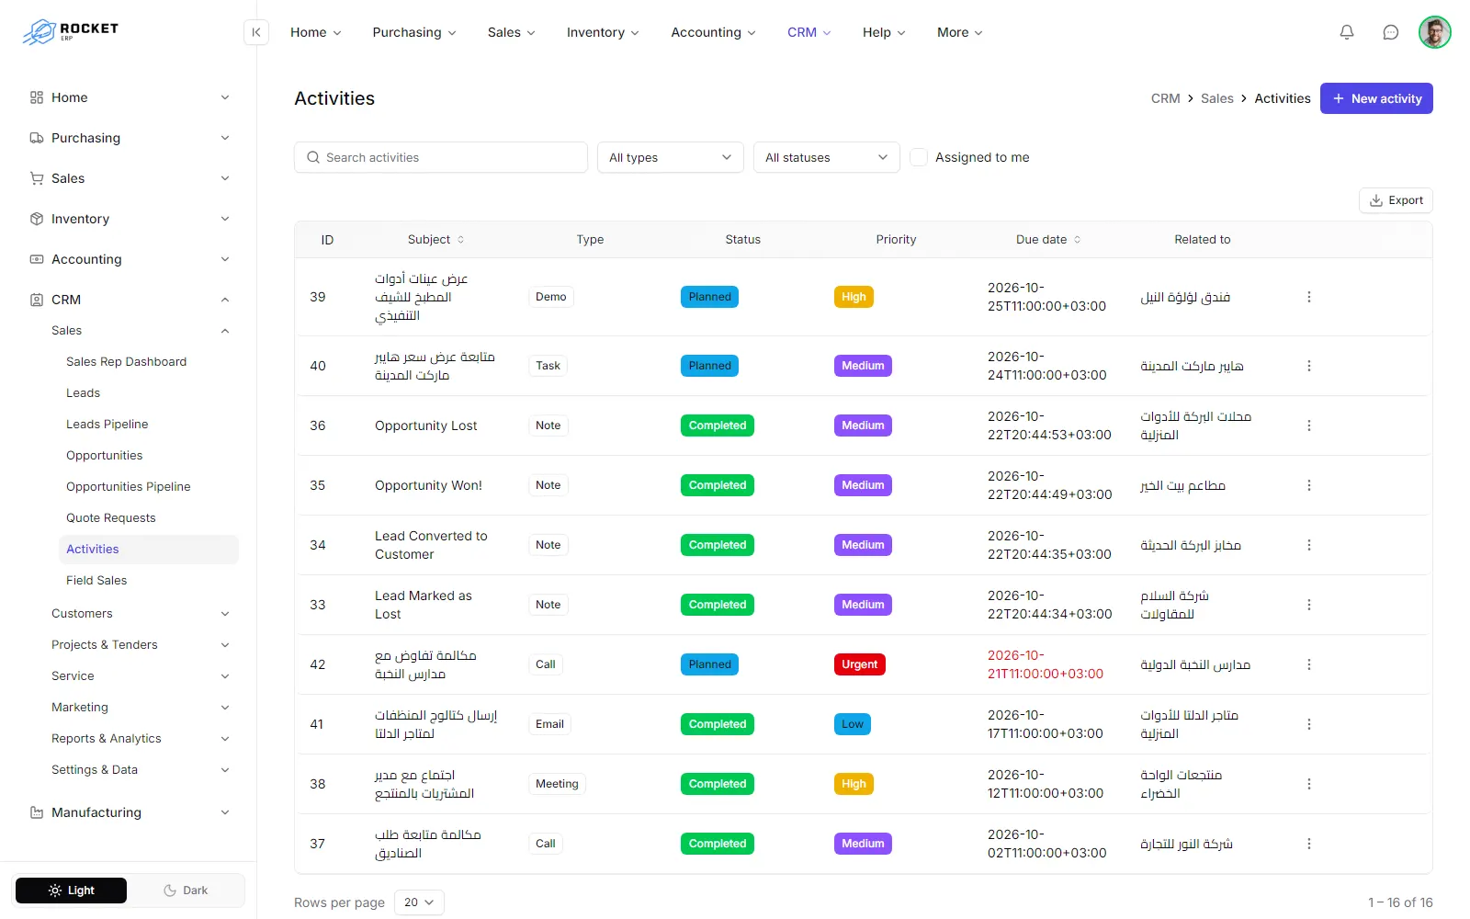Open the chat messages icon
1470x919 pixels.
coord(1391,32)
